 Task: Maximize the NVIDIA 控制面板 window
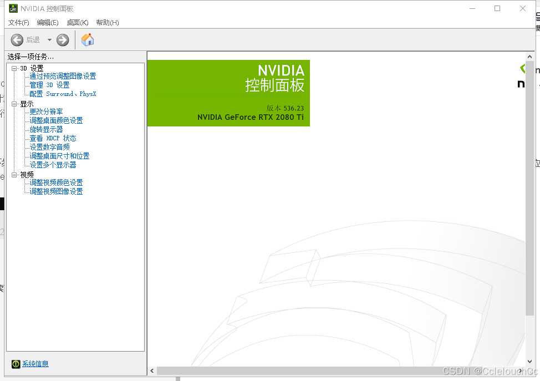[x=497, y=9]
